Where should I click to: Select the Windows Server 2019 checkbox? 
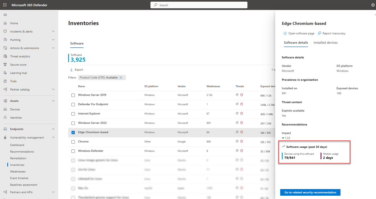pos(73,95)
